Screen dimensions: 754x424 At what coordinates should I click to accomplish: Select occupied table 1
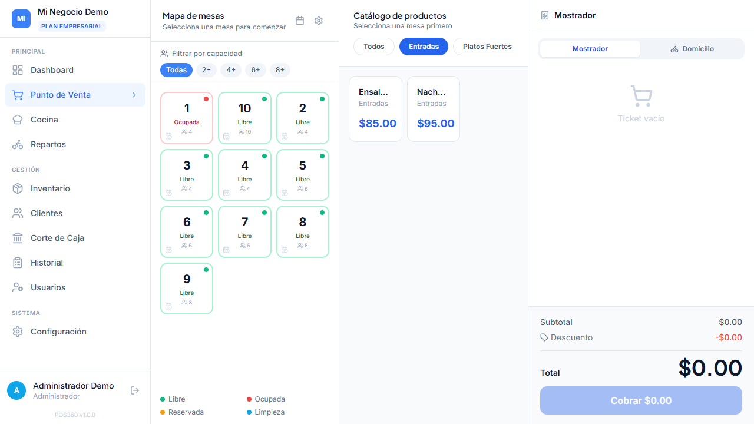coord(187,118)
